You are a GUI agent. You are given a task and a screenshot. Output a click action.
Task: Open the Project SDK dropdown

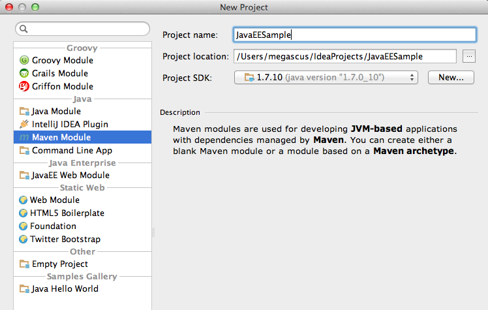click(326, 78)
